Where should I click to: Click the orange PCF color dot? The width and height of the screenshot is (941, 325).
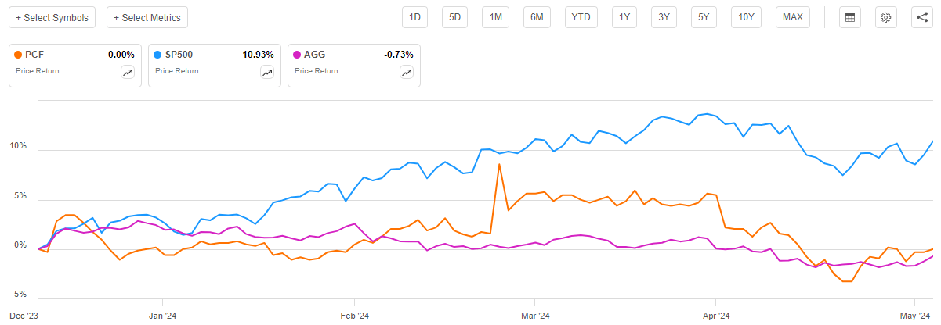coord(19,55)
